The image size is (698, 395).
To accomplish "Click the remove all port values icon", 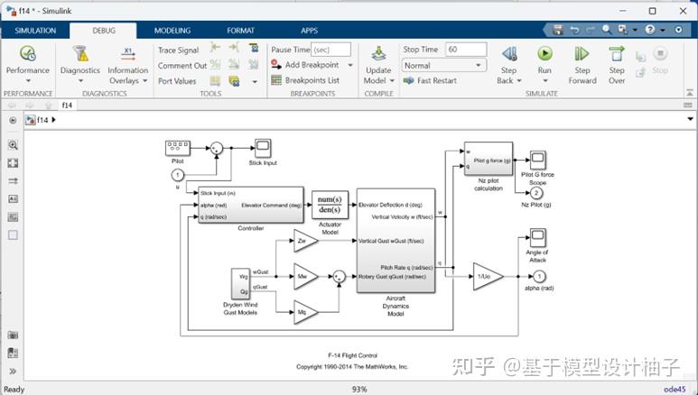I will [x=234, y=80].
